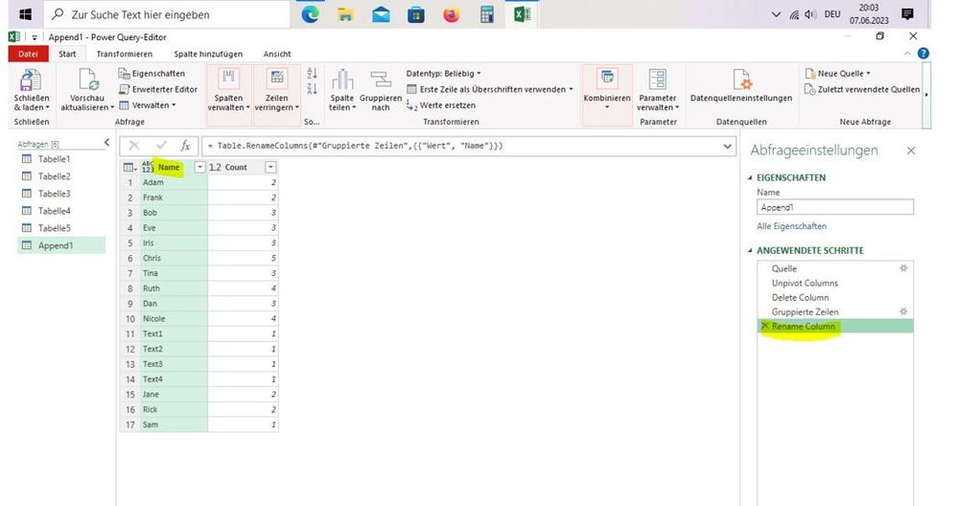
Task: Click Werte ersetzen
Action: pyautogui.click(x=440, y=105)
